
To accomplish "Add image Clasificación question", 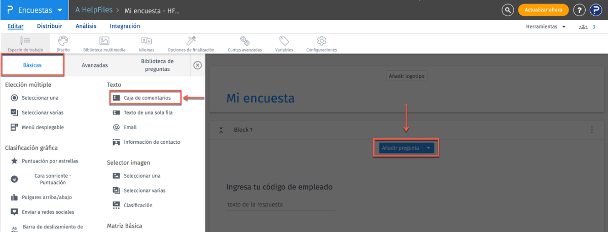I will (x=132, y=205).
